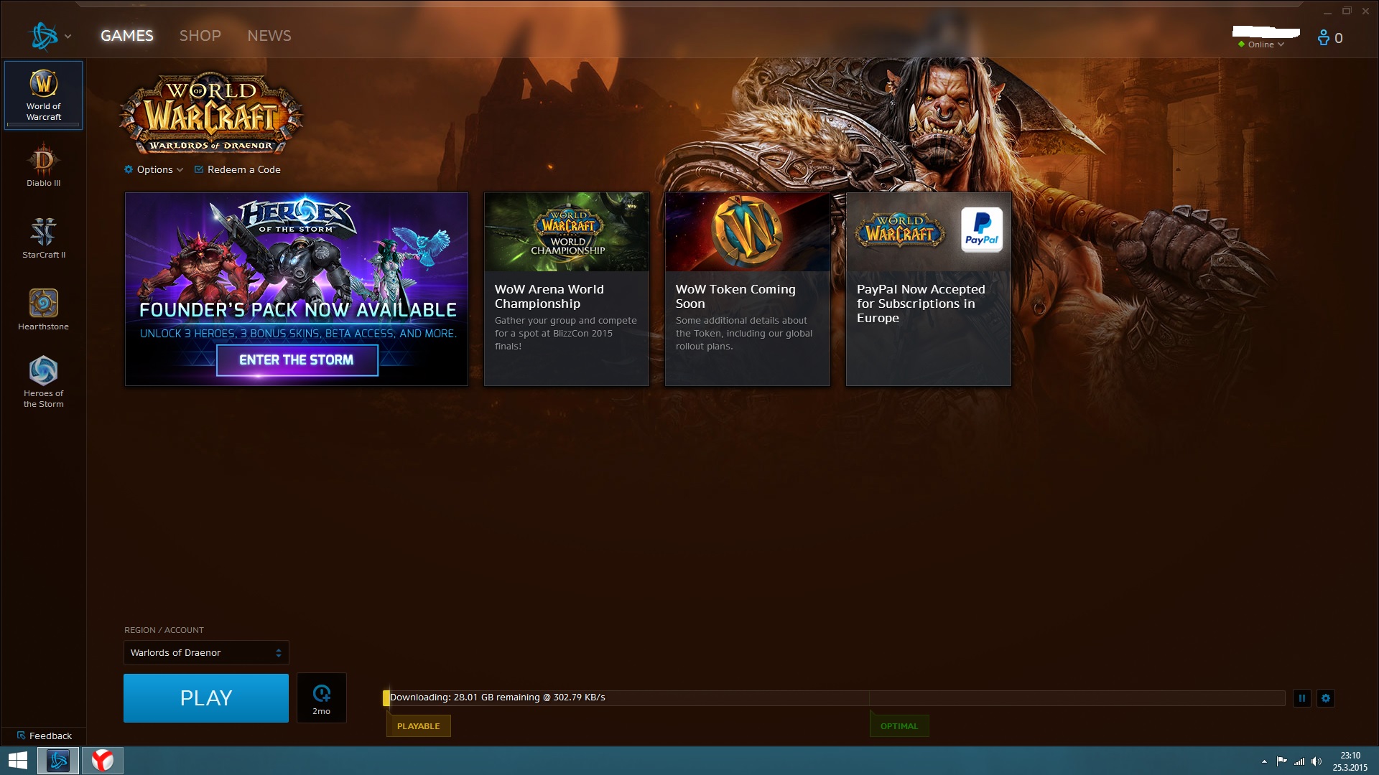Open network signal tray icon
Viewport: 1379px width, 775px height.
pyautogui.click(x=1299, y=761)
